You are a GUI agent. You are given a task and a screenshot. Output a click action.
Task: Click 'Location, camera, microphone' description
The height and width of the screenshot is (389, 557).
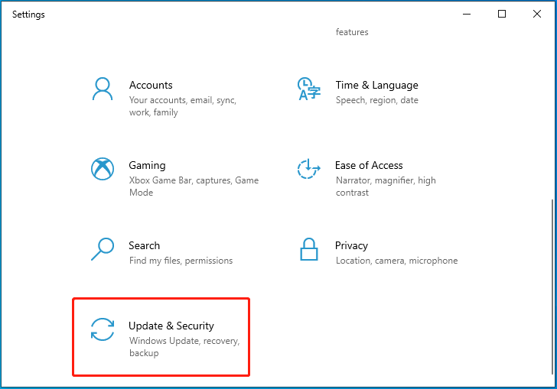(x=396, y=261)
